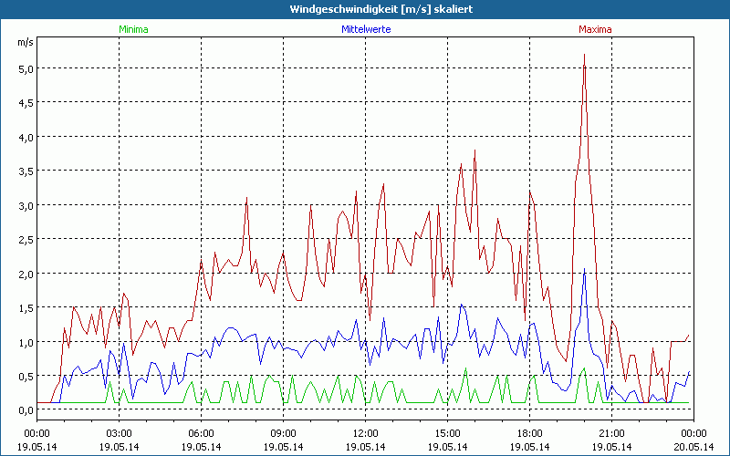Select the 2,5 y-axis value label
730x456 pixels.
(25, 239)
